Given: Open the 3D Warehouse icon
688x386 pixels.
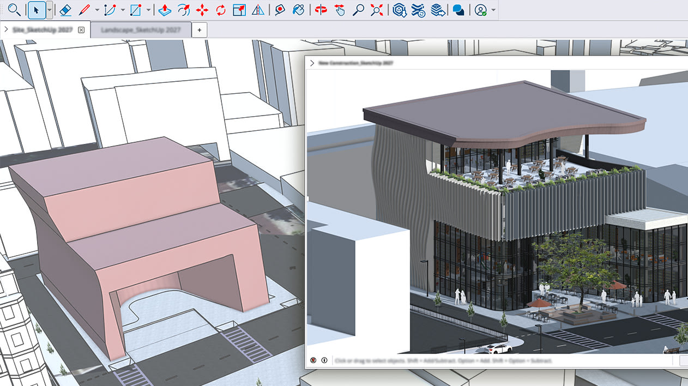Looking at the screenshot, I should 400,10.
